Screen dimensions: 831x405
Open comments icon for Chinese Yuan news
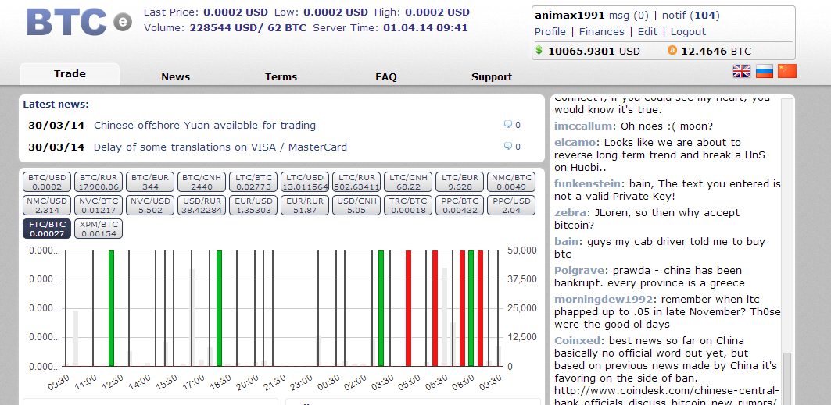[x=507, y=125]
